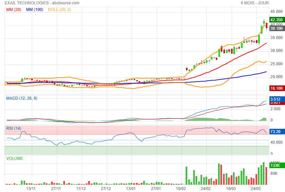Click the 2.000 MACD axis label
The height and width of the screenshot is (192, 285).
click(x=275, y=109)
